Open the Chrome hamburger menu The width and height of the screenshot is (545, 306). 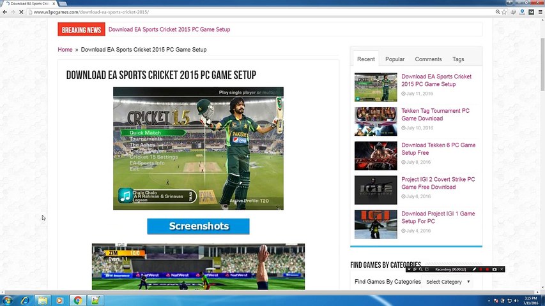[540, 12]
